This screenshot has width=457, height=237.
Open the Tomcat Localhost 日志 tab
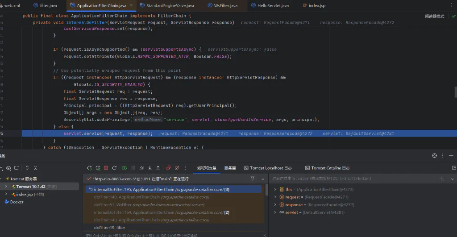pyautogui.click(x=268, y=168)
